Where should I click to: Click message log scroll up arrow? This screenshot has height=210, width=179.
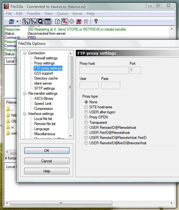172,29
